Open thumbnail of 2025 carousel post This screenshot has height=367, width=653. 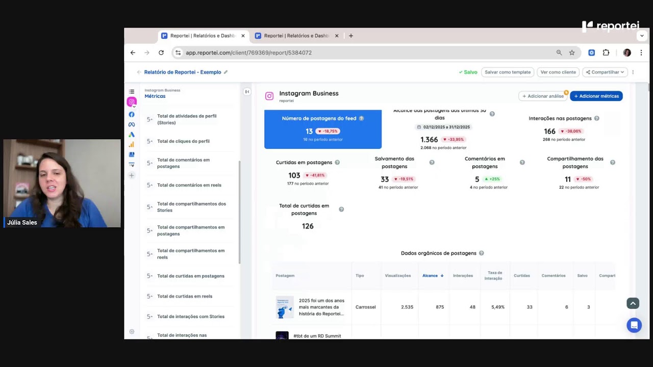(285, 307)
